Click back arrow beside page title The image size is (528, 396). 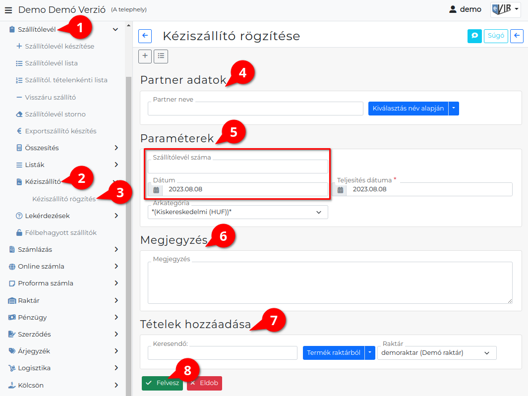(x=145, y=36)
